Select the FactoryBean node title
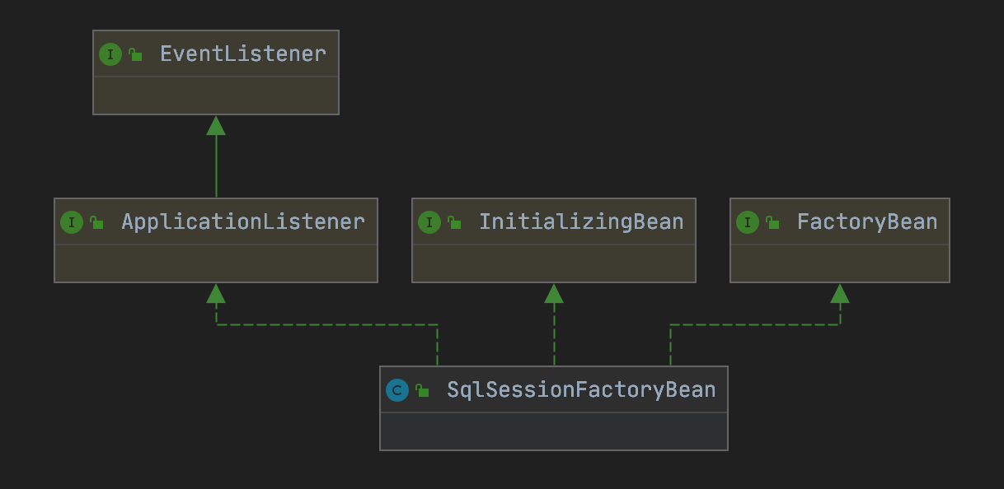Image resolution: width=1004 pixels, height=489 pixels. pyautogui.click(x=867, y=222)
